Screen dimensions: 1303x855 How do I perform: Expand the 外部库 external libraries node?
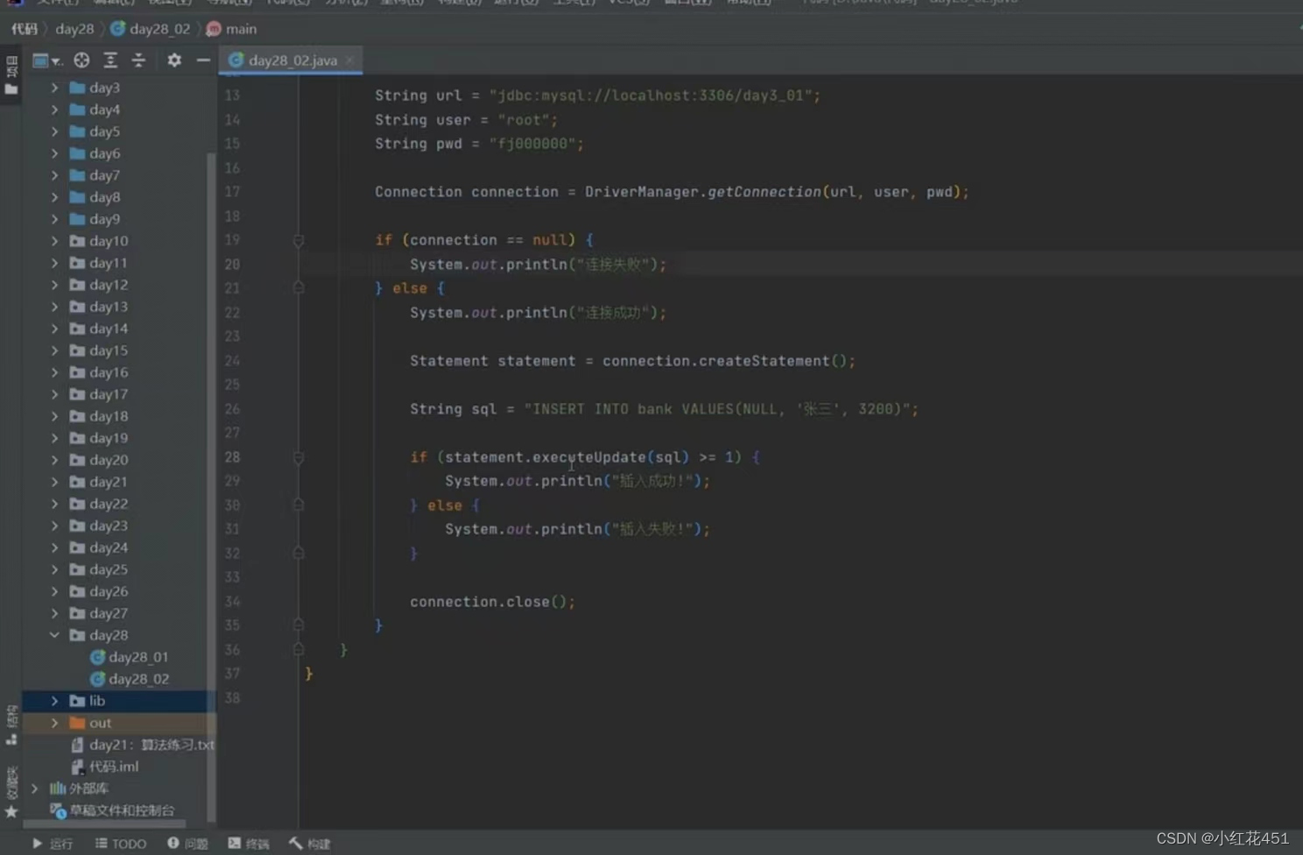pos(34,788)
